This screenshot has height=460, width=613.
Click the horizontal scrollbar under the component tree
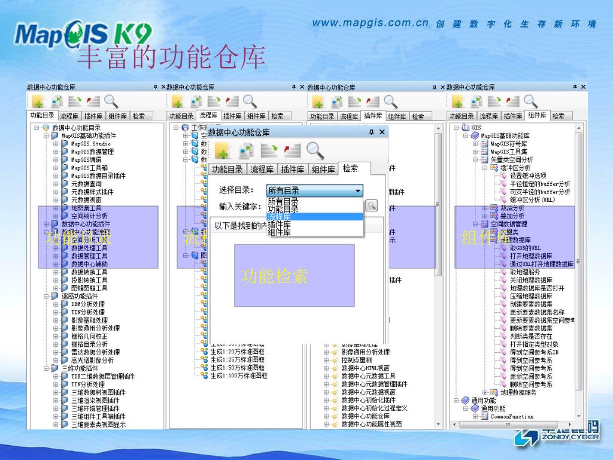pos(508,425)
